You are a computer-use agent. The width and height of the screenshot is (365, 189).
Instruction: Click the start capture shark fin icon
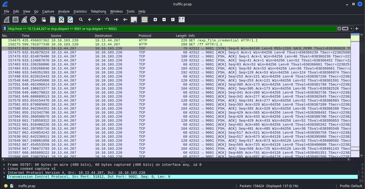coord(7,20)
